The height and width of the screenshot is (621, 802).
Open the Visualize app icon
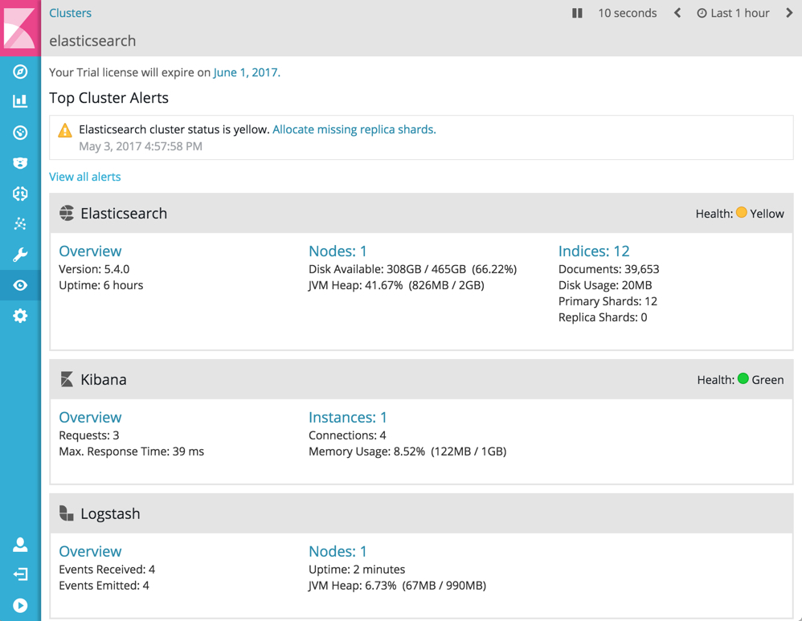click(20, 102)
